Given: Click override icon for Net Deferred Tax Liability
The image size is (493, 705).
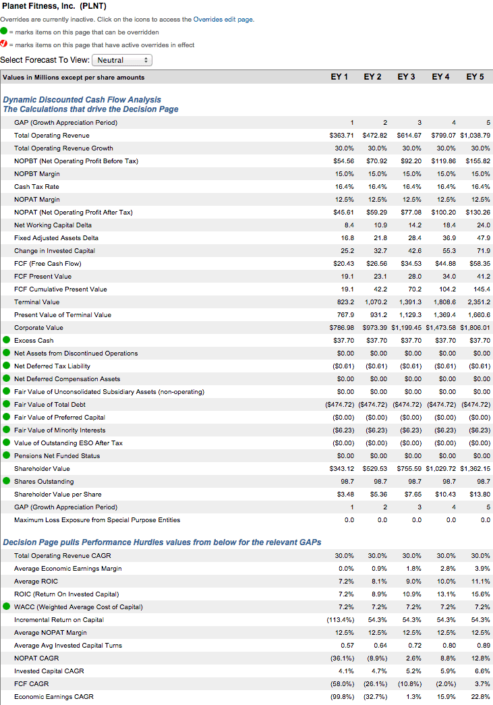Looking at the screenshot, I should click(x=6, y=366).
